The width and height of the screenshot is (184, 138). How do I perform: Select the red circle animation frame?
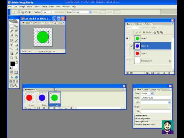click(x=29, y=98)
